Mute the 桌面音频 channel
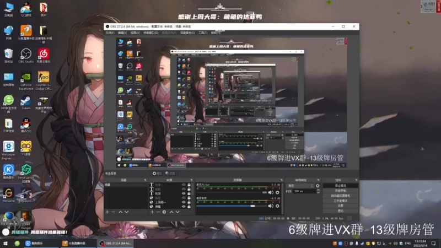 click(x=271, y=206)
